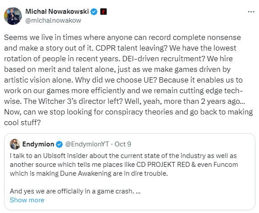The height and width of the screenshot is (213, 259).
Task: Open the three-dot more options menu
Action: click(x=251, y=12)
